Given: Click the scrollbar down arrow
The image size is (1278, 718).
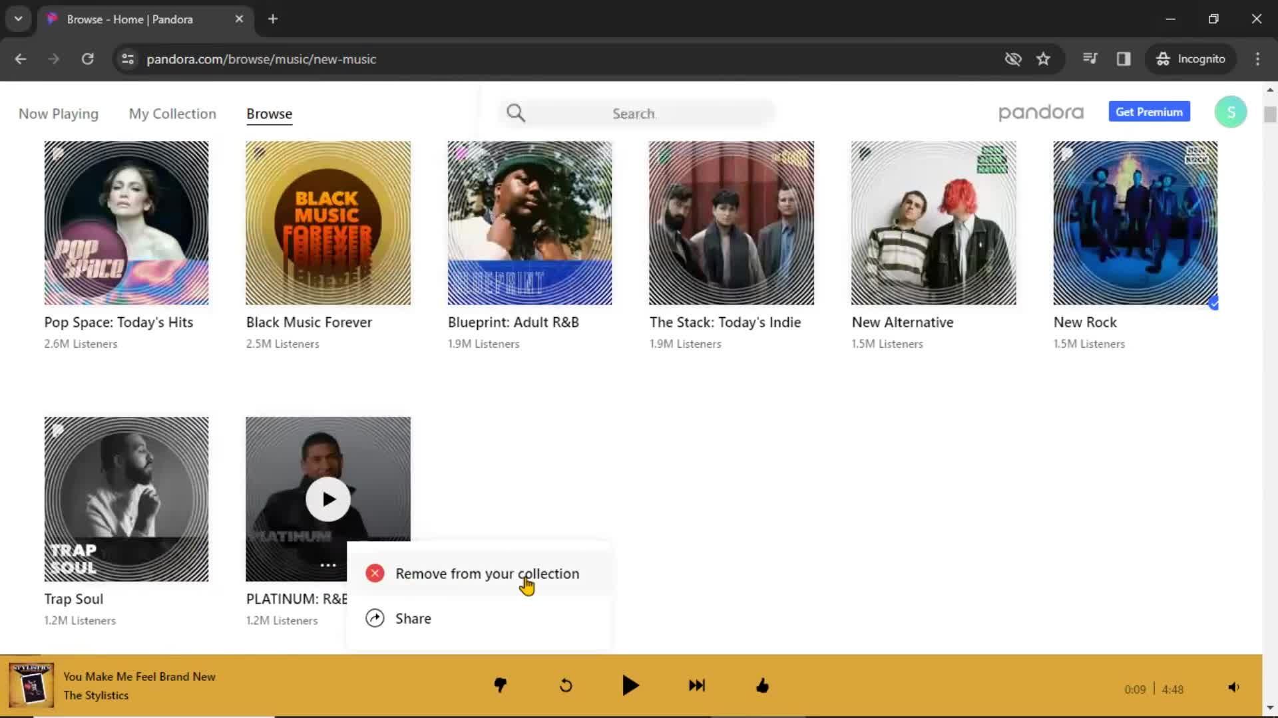Looking at the screenshot, I should (1270, 707).
